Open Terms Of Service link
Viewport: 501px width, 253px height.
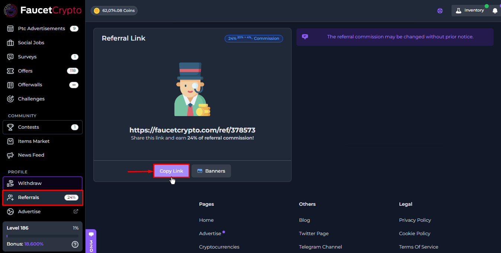click(x=419, y=247)
